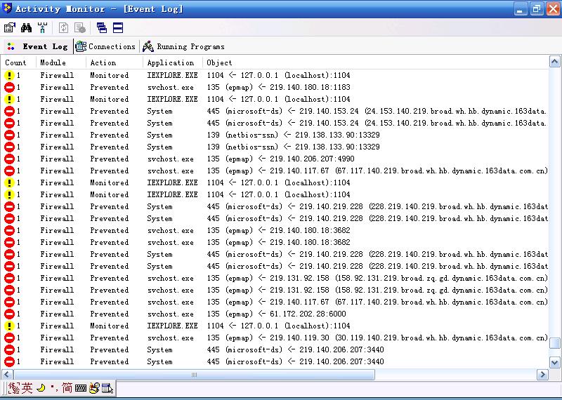Click blocked icon of 219.140.180.18:1183 row

click(x=9, y=87)
